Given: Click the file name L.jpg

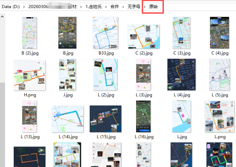Looking at the screenshot, I should coord(182,137).
